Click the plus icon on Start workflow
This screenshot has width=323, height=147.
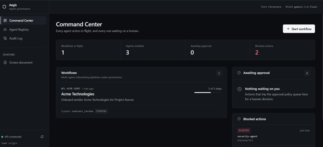point(288,29)
